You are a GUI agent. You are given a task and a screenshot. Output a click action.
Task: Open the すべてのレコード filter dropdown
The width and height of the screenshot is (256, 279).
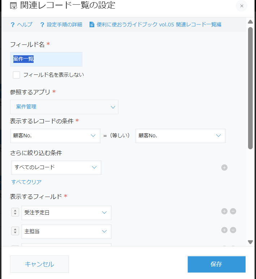(x=56, y=168)
